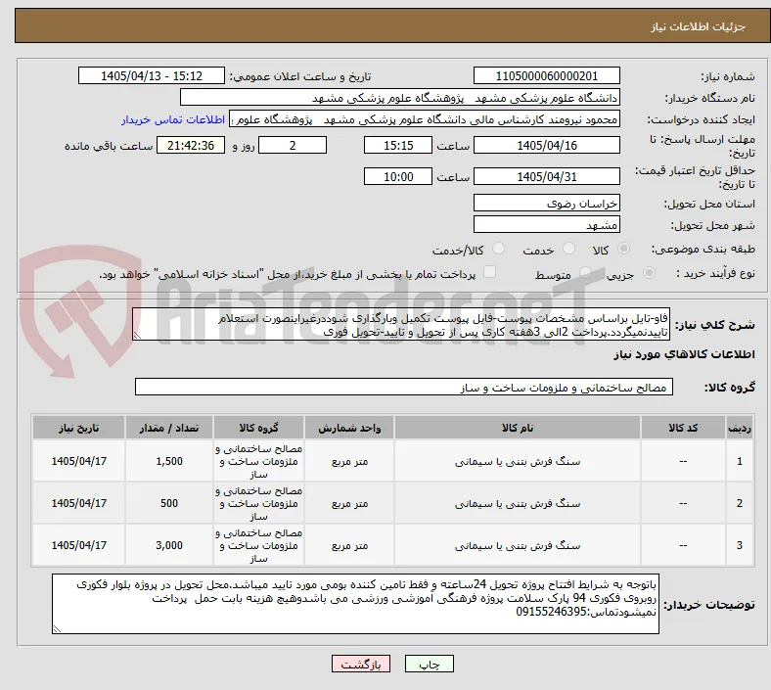Open اطلاعات تماس خریدار contact link
The image size is (771, 690).
[x=173, y=119]
